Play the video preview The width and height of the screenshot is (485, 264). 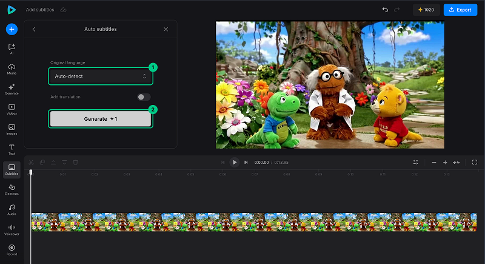click(235, 162)
